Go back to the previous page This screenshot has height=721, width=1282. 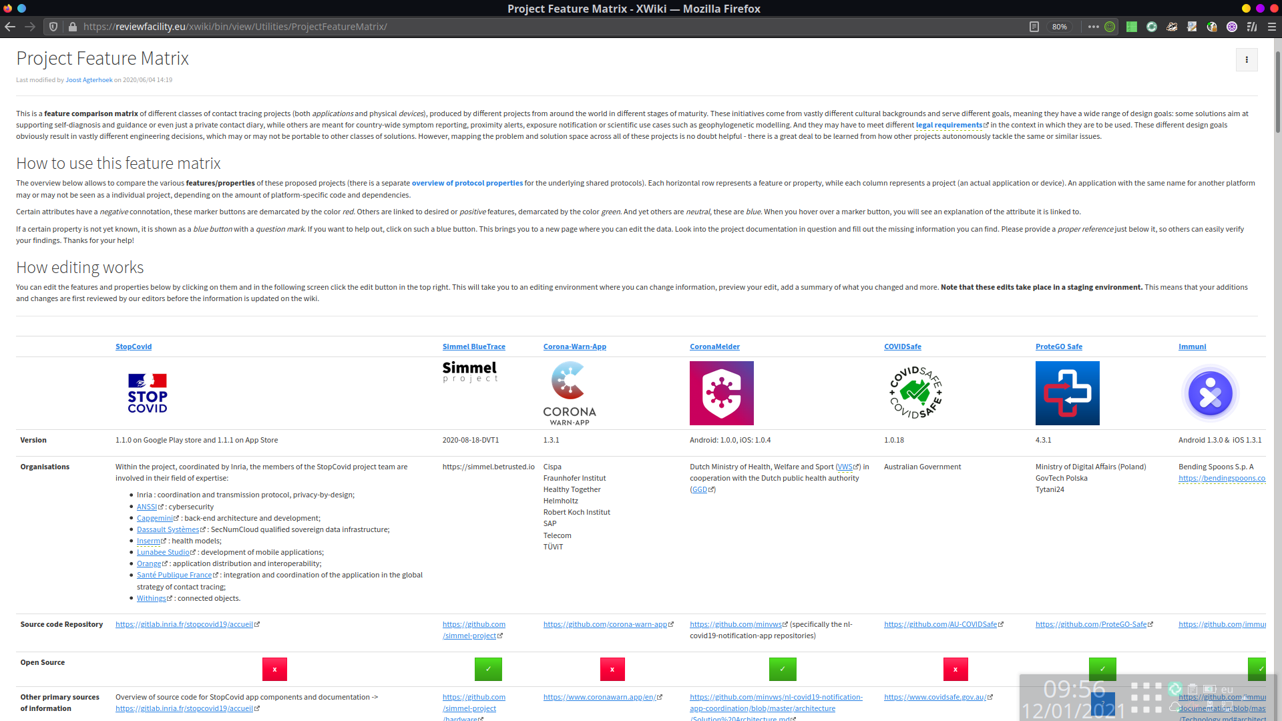point(10,27)
